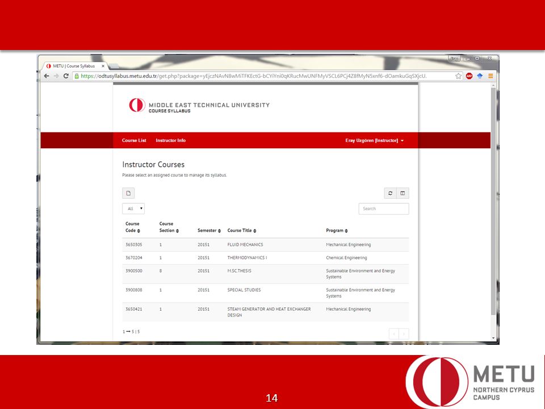Open a new browser tab
The height and width of the screenshot is (409, 545).
point(114,66)
